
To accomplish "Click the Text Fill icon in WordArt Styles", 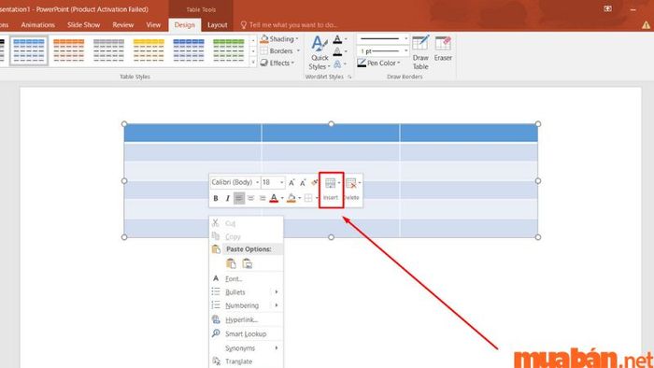I will pos(338,39).
